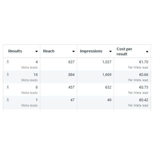This screenshot has width=154, height=154.
Task: Download leads for the 1 result row
Action: [8, 100]
